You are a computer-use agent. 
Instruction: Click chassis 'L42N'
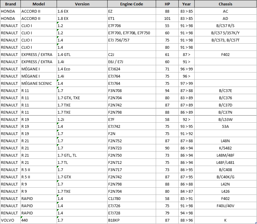(226, 184)
